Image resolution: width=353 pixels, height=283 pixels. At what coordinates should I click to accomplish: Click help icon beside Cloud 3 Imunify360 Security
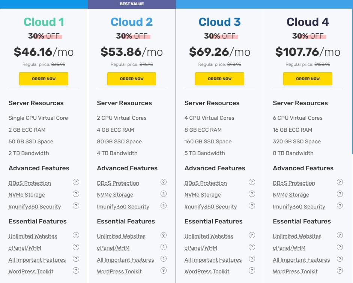pyautogui.click(x=252, y=206)
